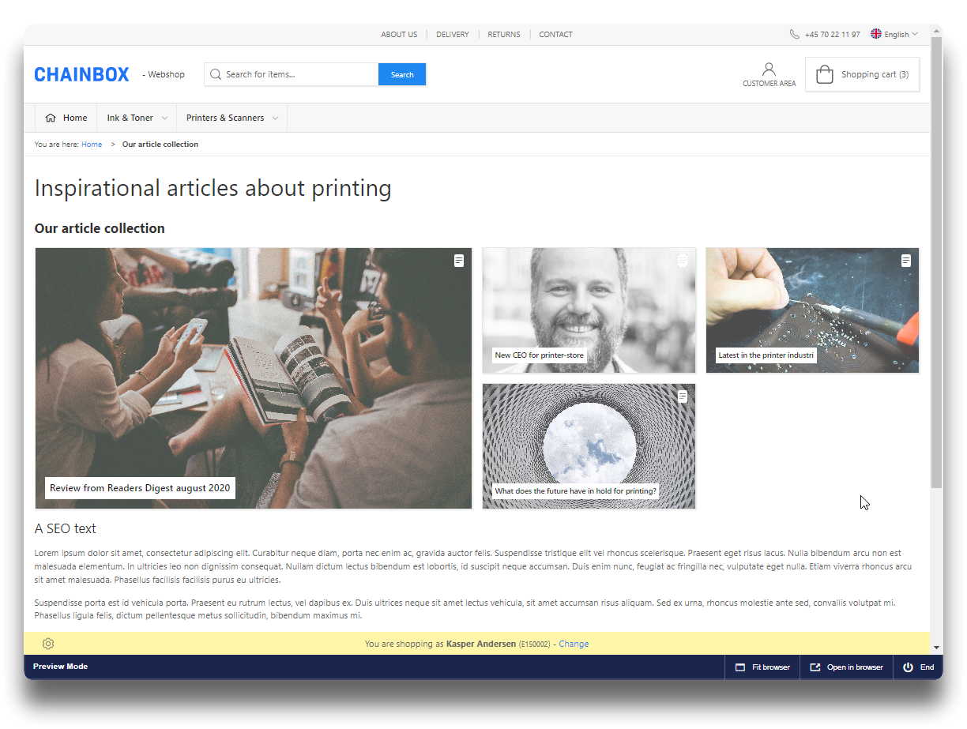Screen dimensions: 967x729
Task: Open the About Us page
Action: (x=399, y=35)
